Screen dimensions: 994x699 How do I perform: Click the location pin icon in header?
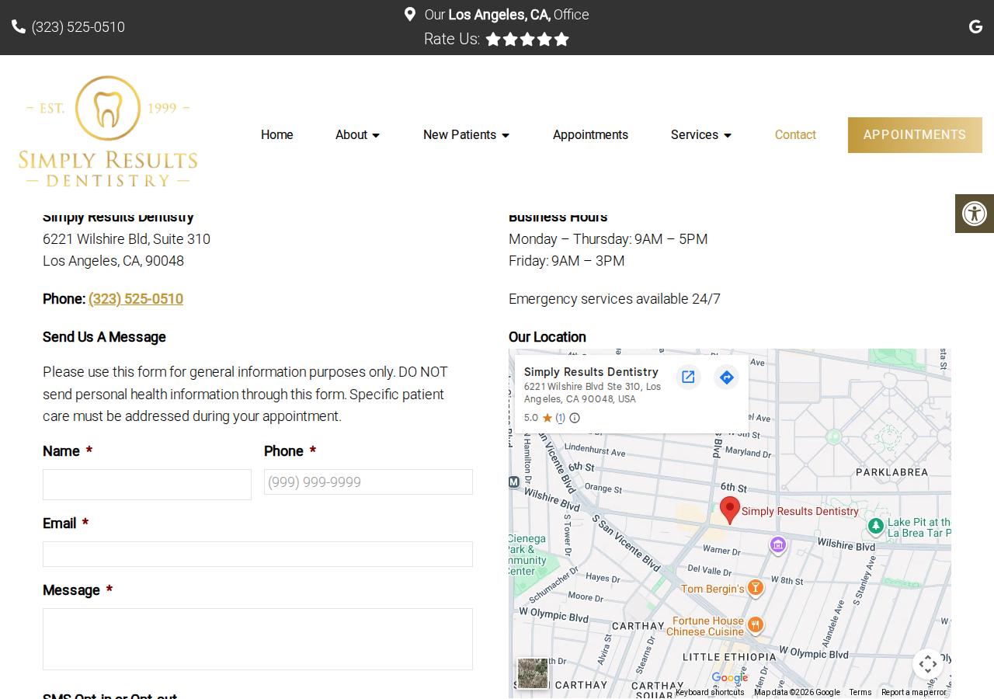click(x=410, y=14)
